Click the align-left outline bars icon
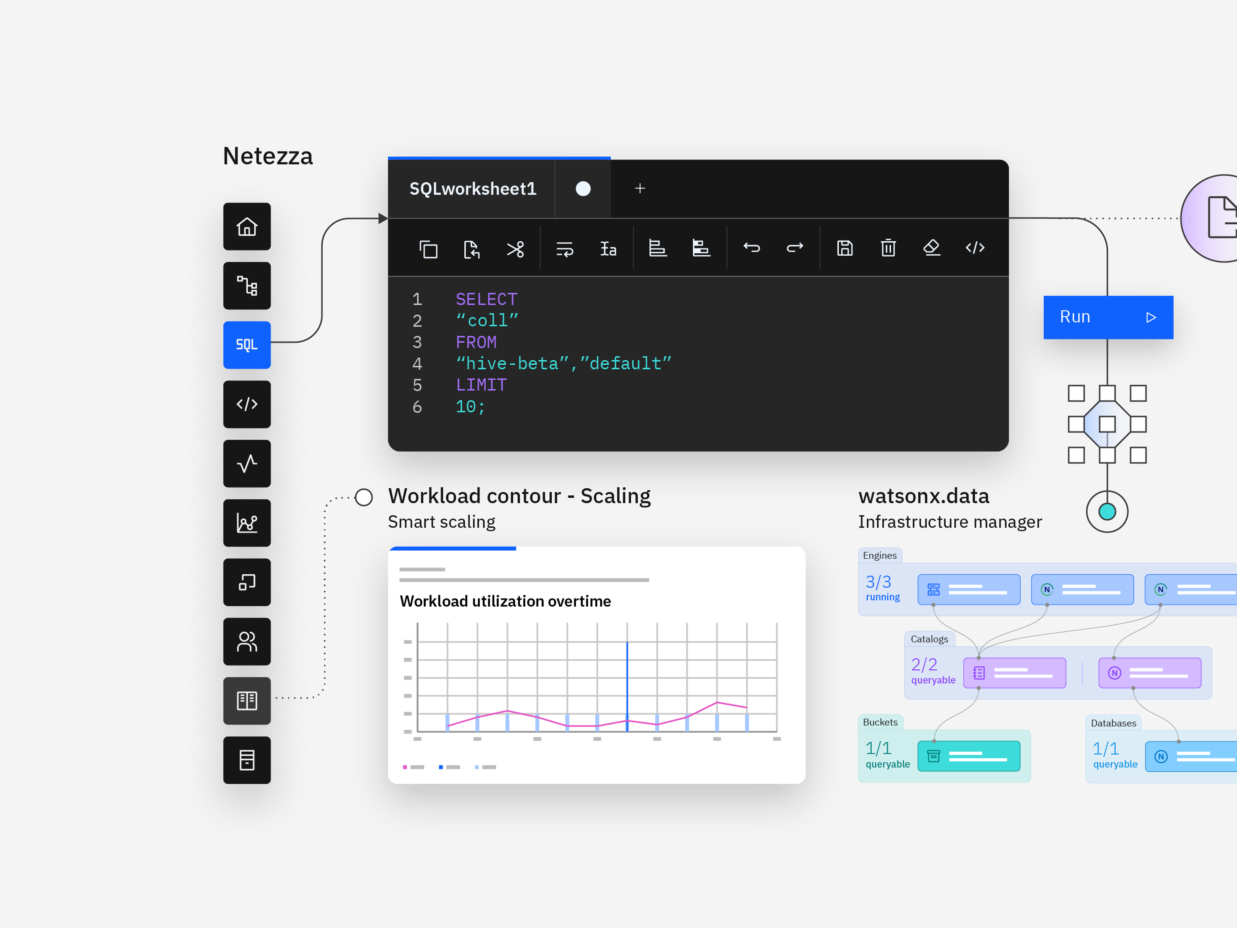Screen dimensions: 1237x928 (658, 248)
